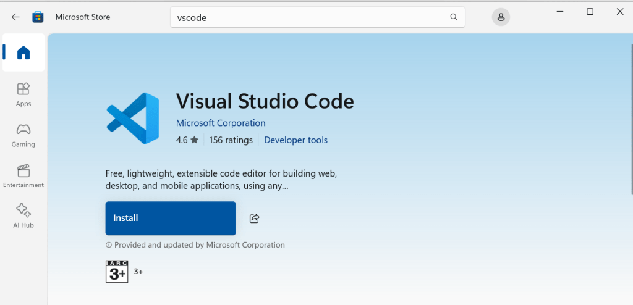
Task: Go back using the back arrow
Action: click(x=15, y=17)
